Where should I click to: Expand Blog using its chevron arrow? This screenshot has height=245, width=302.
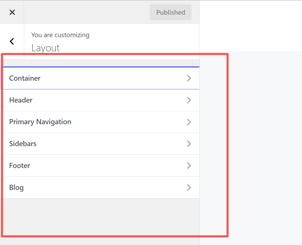tap(189, 187)
